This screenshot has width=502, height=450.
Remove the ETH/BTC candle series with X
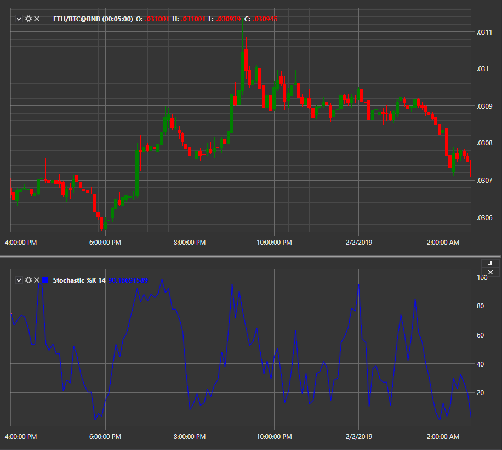(37, 19)
